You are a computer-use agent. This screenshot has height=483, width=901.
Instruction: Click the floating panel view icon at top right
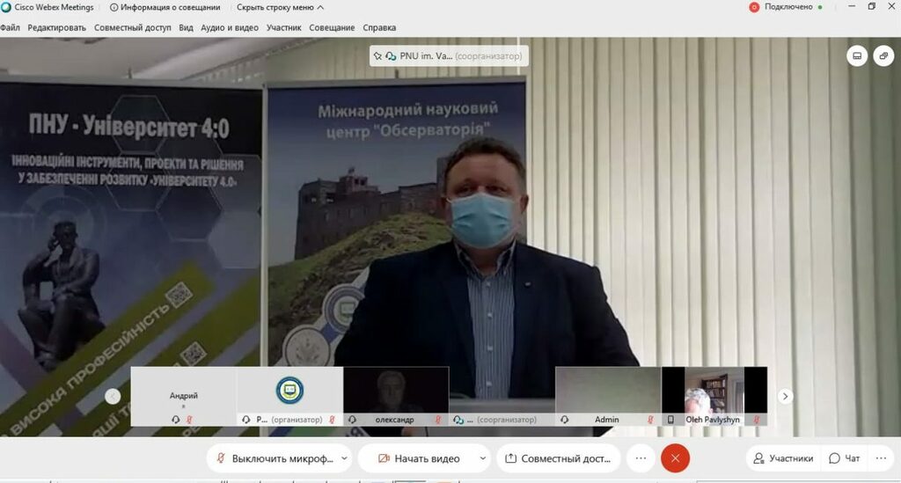[883, 56]
